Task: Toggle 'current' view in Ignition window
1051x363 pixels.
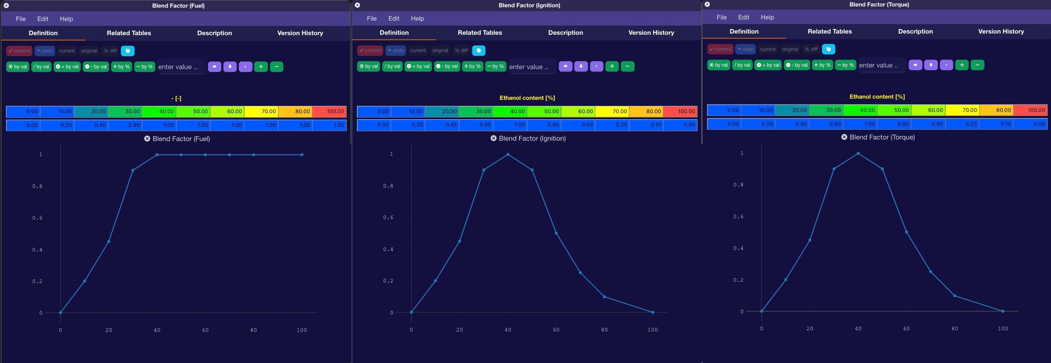Action: tap(418, 51)
